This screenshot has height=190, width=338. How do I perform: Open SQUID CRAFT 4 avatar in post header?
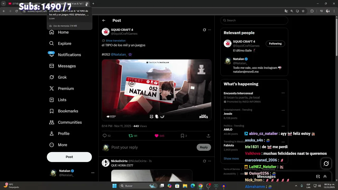click(106, 32)
